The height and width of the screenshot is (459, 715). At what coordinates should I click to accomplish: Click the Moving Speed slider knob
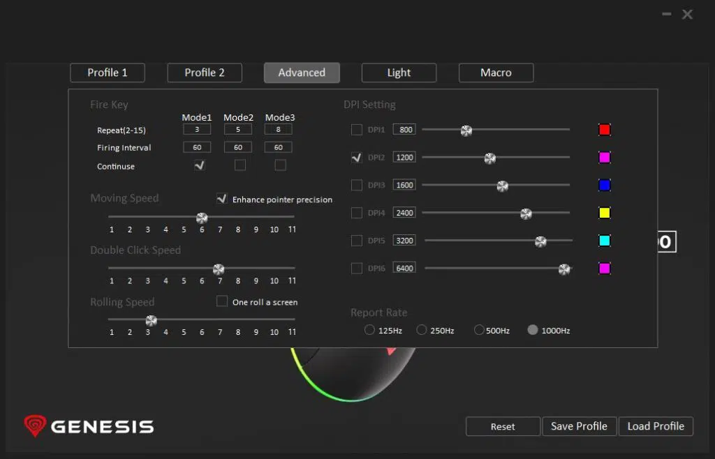202,218
